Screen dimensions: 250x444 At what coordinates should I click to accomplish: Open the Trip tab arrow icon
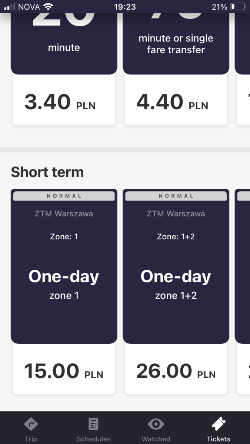tap(31, 424)
